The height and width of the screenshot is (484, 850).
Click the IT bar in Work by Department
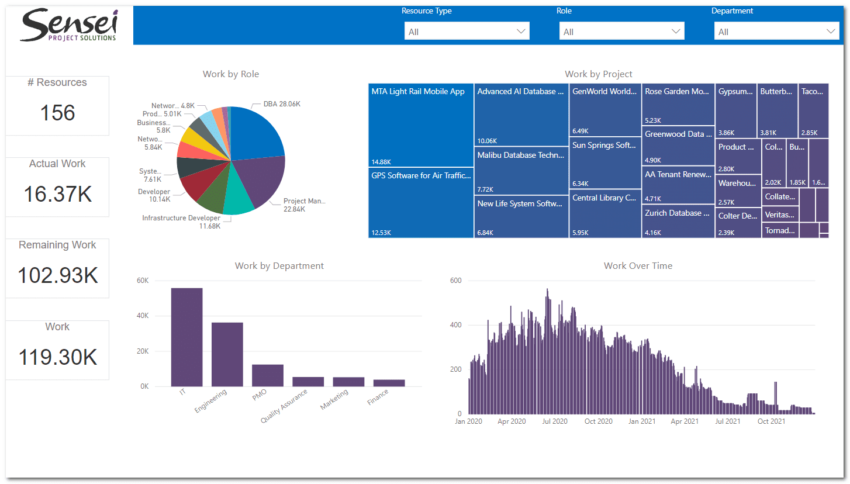(x=187, y=337)
